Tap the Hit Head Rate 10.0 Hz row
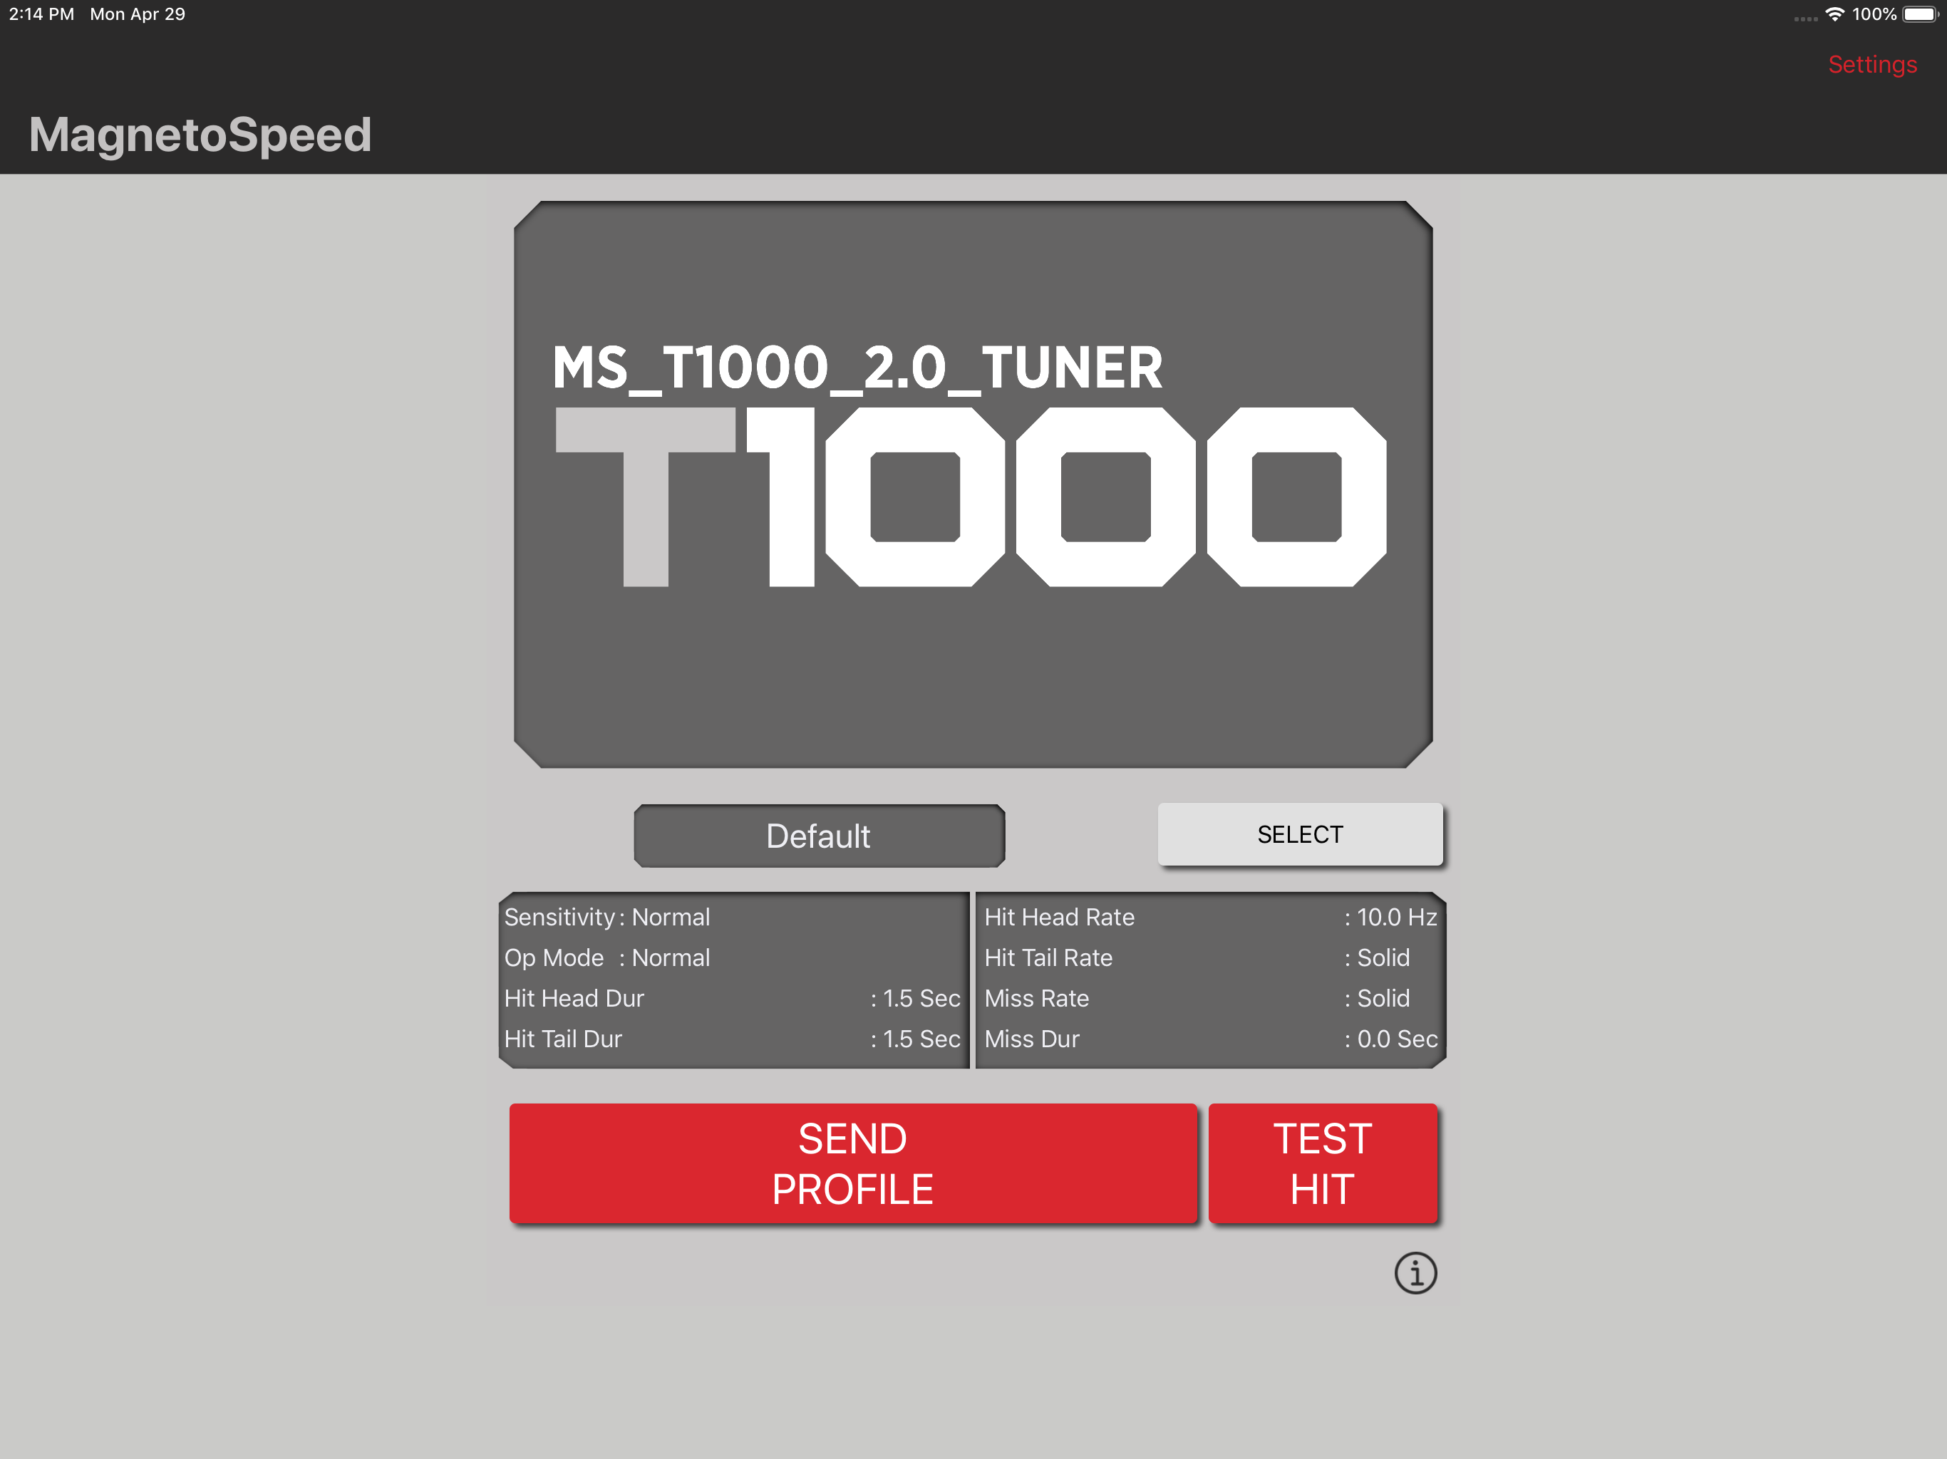This screenshot has width=1947, height=1459. click(x=1209, y=917)
